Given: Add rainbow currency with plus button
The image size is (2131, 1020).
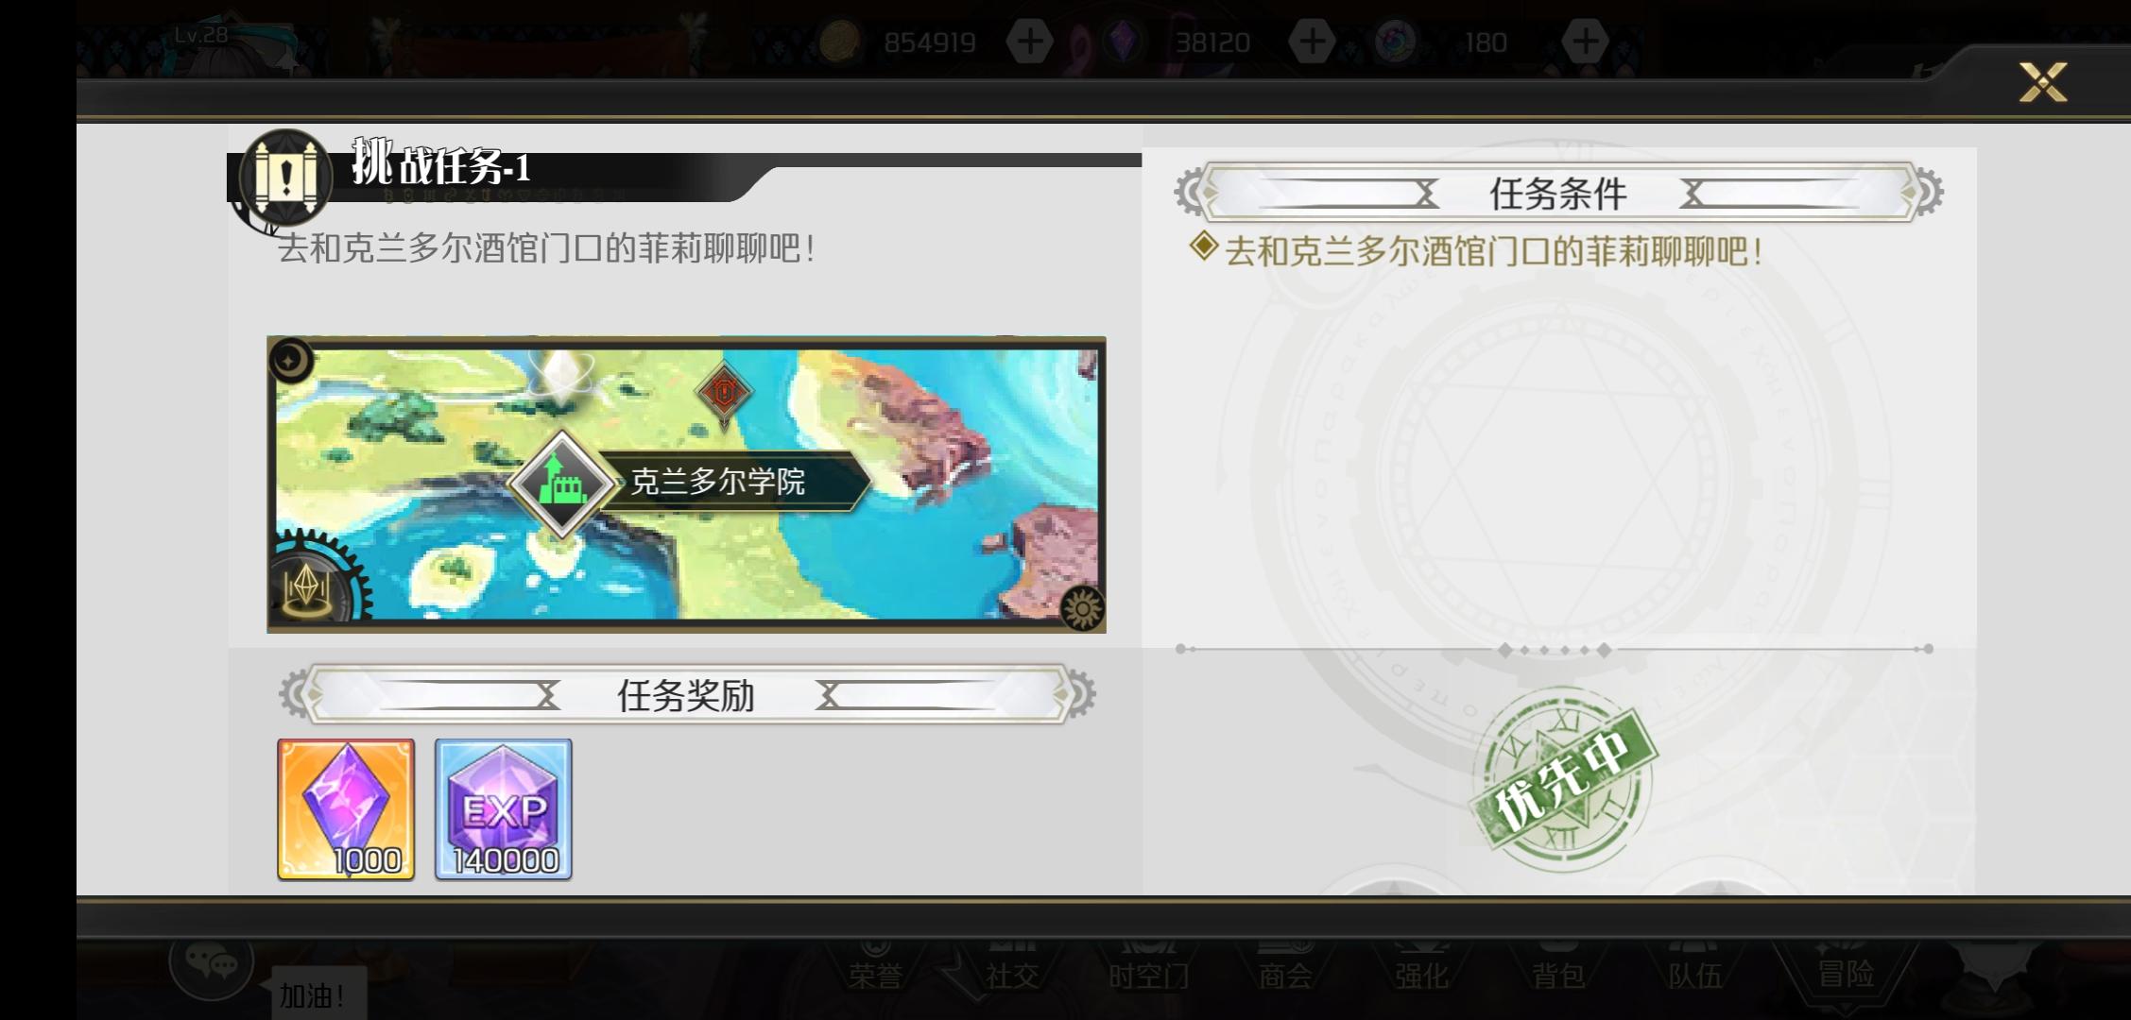Looking at the screenshot, I should point(1585,42).
